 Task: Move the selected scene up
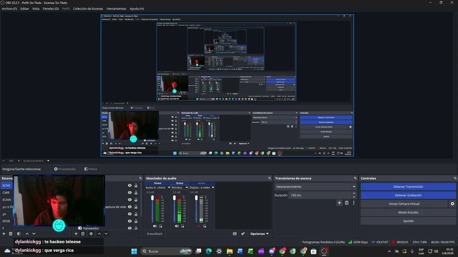point(27,234)
